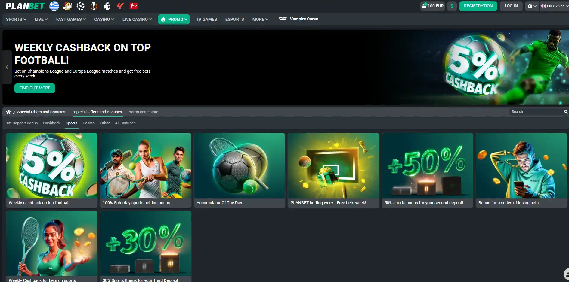Expand the Live menu
Image resolution: width=569 pixels, height=282 pixels.
coord(41,19)
